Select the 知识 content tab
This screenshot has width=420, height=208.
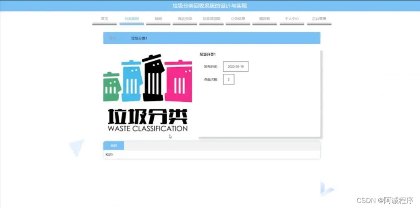(114, 146)
